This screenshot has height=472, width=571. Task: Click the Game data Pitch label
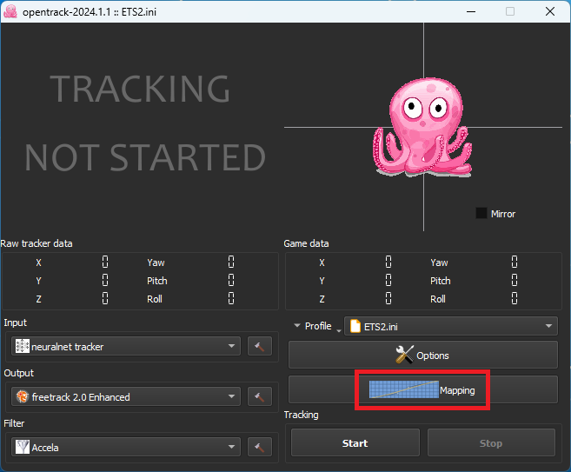click(441, 281)
